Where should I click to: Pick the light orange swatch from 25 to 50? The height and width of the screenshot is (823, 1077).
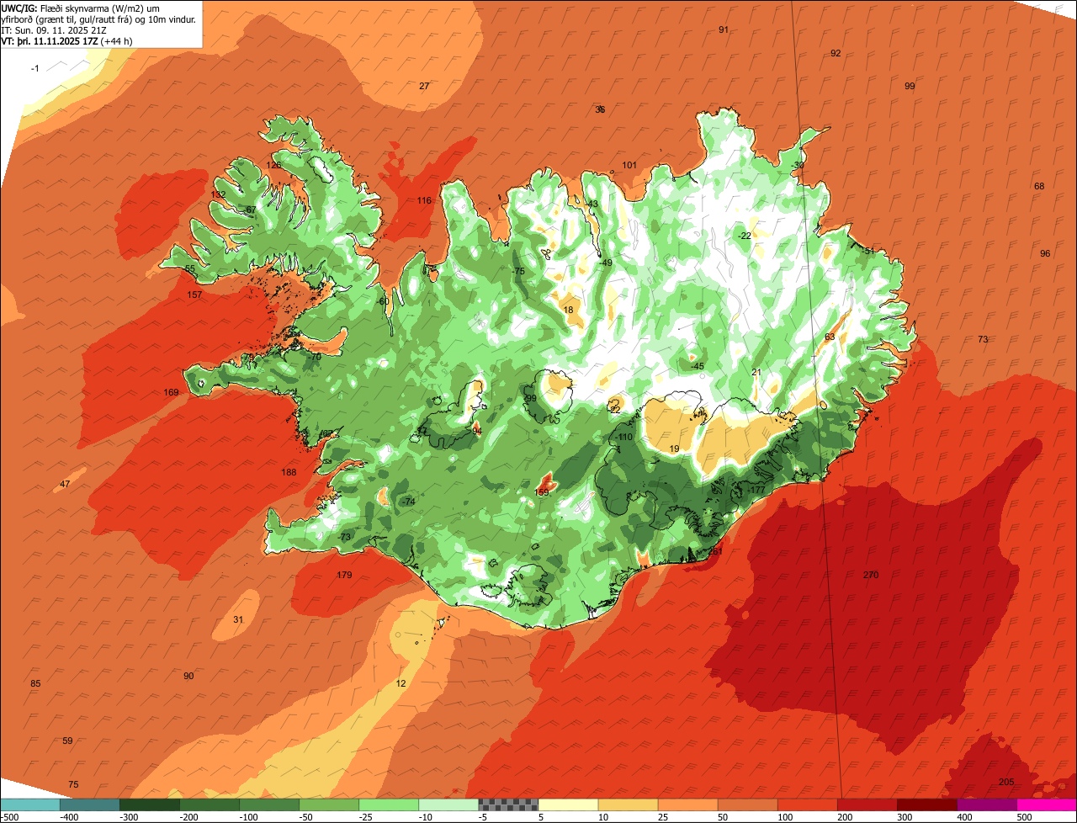click(687, 804)
